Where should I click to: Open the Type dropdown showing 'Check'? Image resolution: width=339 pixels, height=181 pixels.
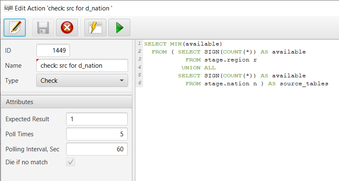(82, 80)
